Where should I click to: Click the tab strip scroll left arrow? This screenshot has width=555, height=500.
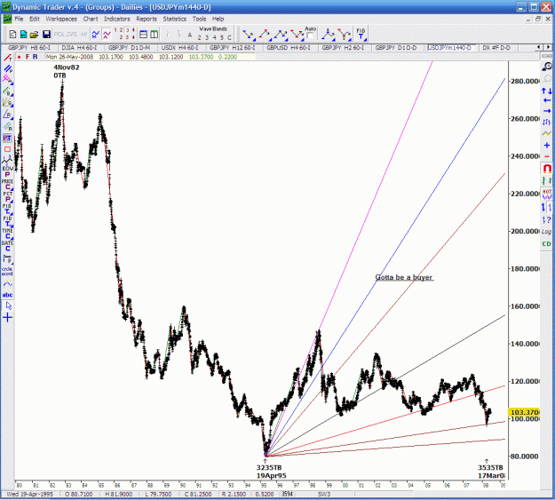[x=539, y=47]
